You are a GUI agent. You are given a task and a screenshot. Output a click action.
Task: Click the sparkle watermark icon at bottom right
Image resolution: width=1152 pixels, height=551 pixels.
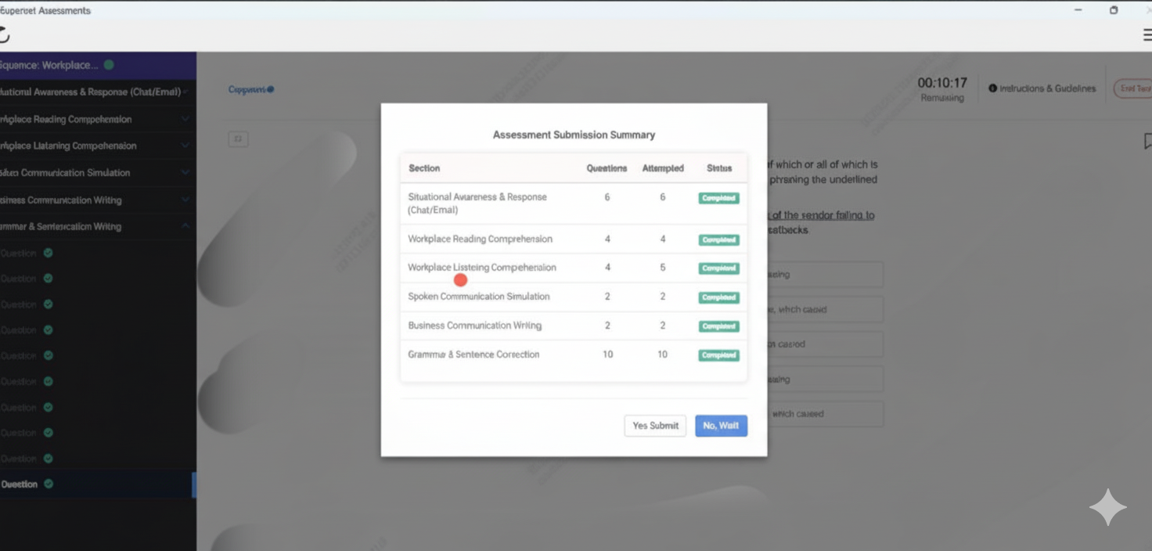[x=1108, y=507]
